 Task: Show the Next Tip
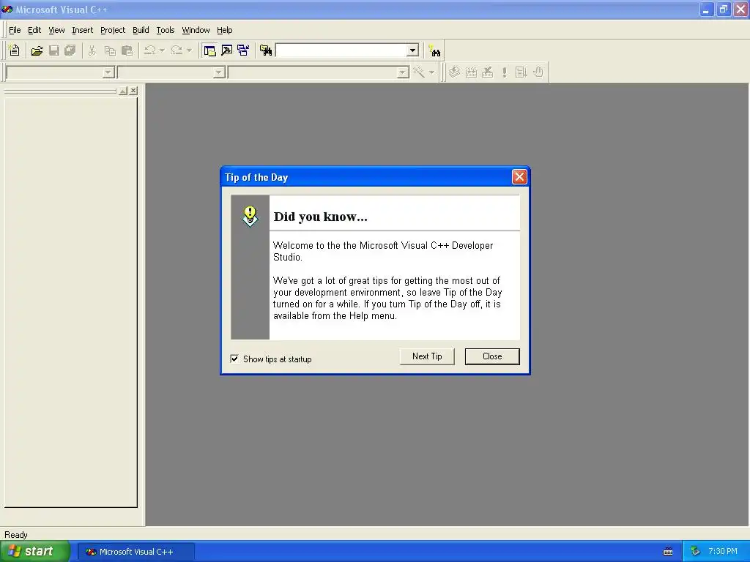point(427,356)
